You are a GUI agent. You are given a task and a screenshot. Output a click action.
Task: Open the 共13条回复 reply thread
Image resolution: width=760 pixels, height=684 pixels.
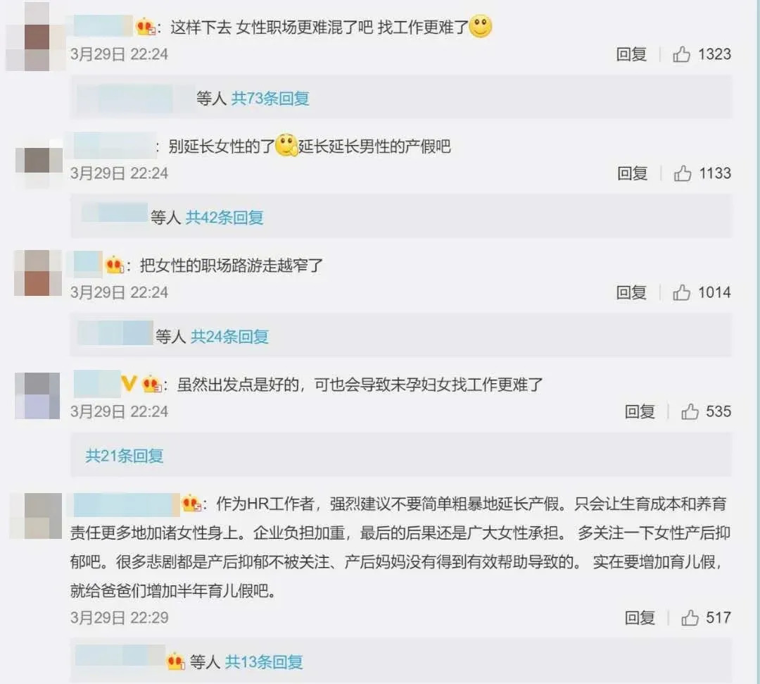coord(264,661)
